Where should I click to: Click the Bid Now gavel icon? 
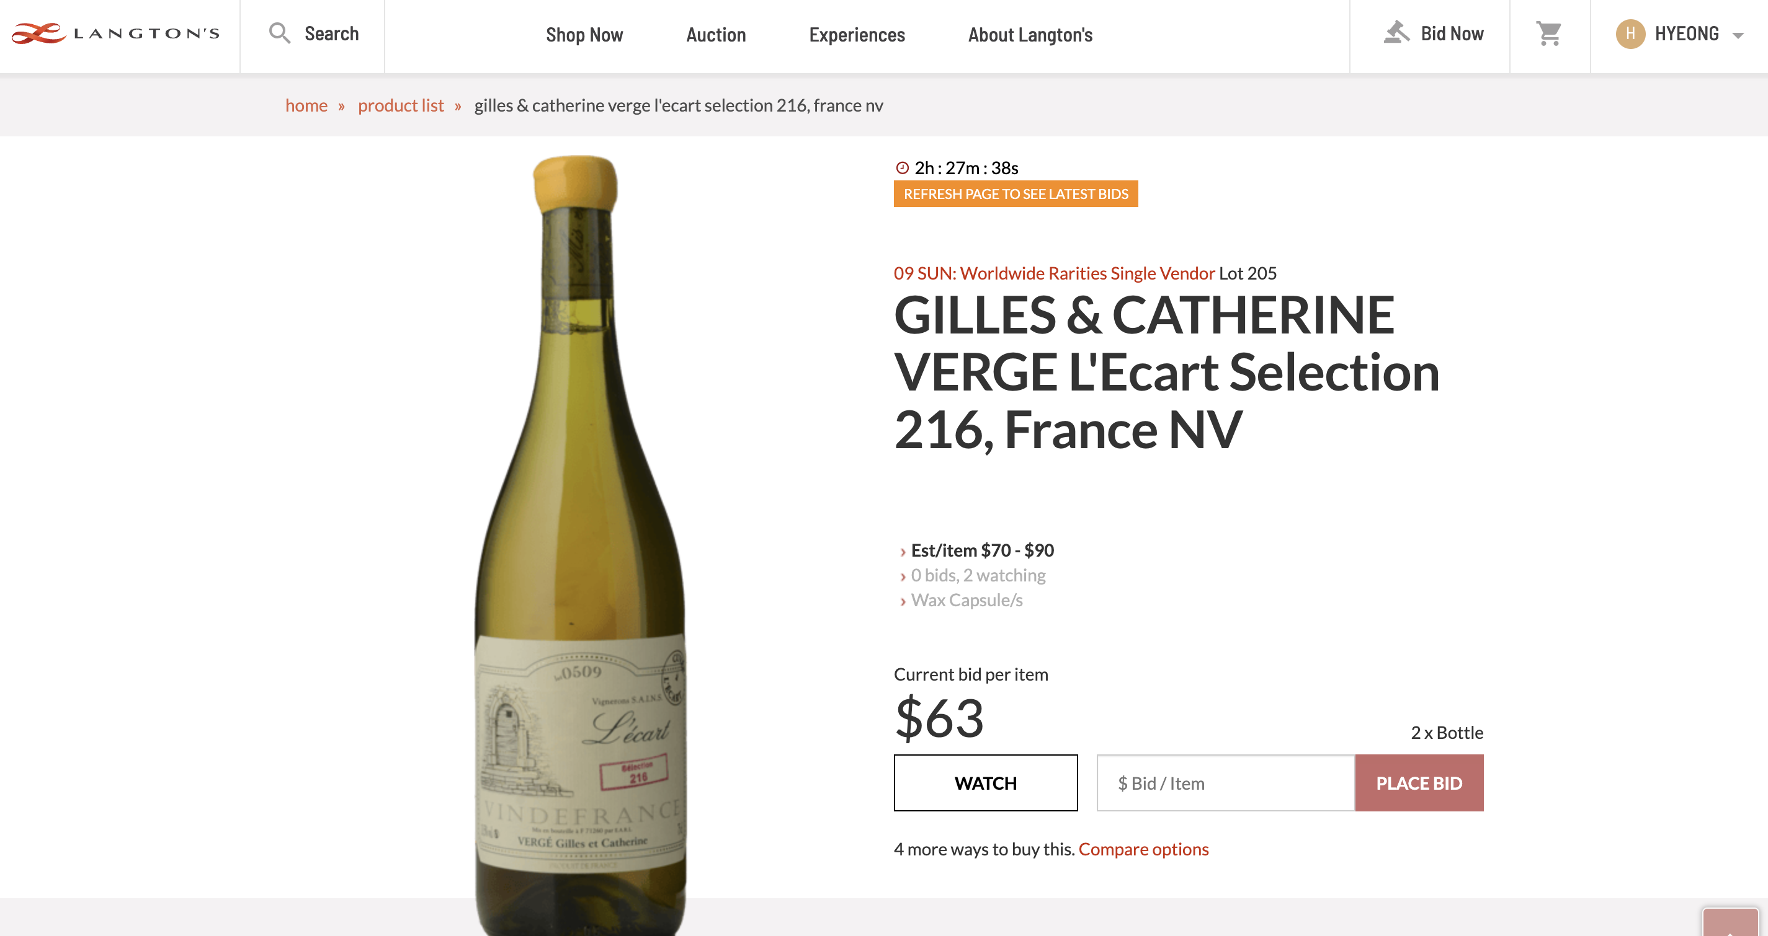click(x=1396, y=32)
